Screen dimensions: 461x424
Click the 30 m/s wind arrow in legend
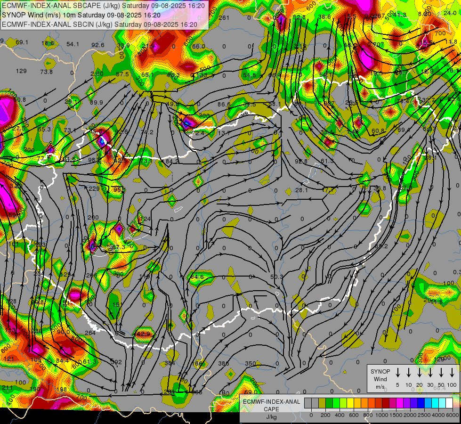tap(430, 372)
